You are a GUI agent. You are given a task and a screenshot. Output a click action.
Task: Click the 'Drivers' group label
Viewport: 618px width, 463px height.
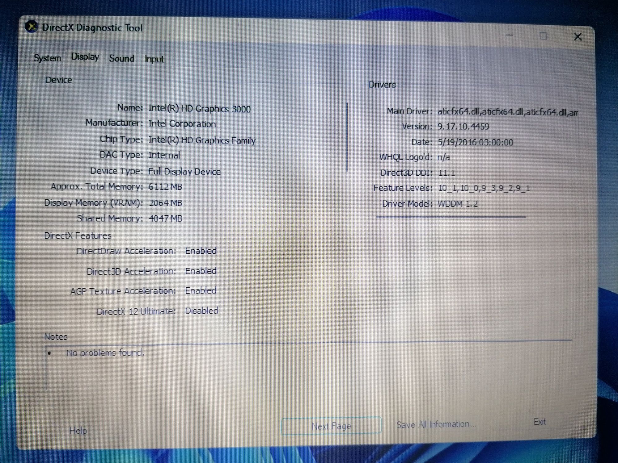click(x=382, y=85)
